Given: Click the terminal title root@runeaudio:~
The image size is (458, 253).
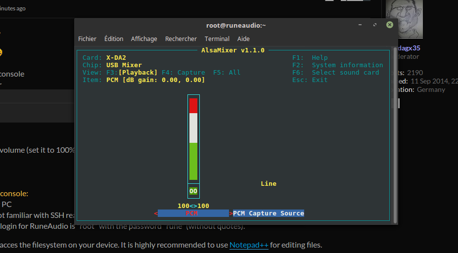Looking at the screenshot, I should tap(236, 25).
